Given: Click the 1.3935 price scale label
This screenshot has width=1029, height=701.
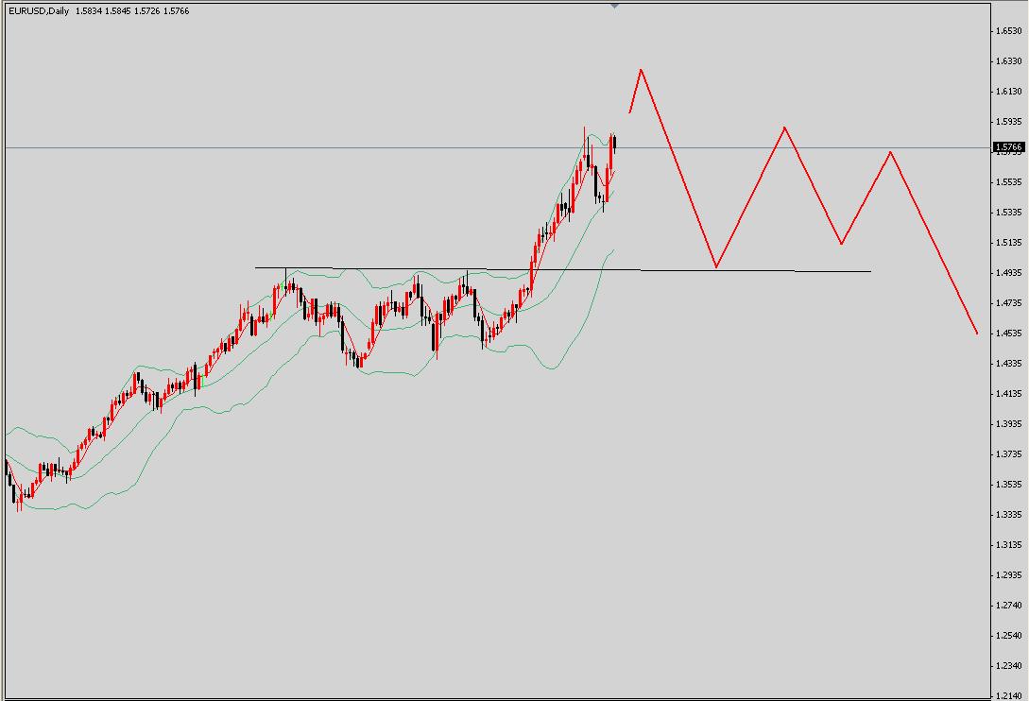Looking at the screenshot, I should [1009, 424].
